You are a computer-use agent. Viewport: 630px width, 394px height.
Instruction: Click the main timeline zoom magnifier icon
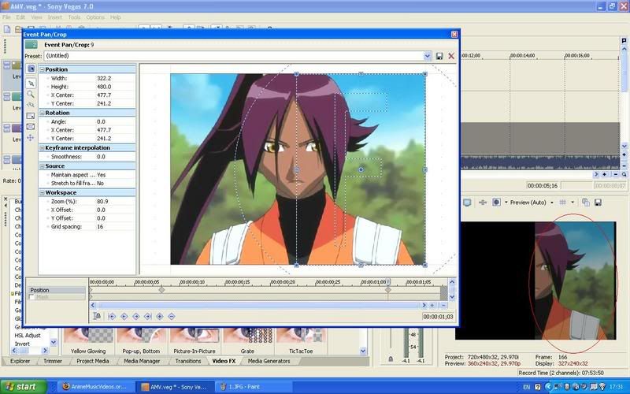(x=624, y=174)
